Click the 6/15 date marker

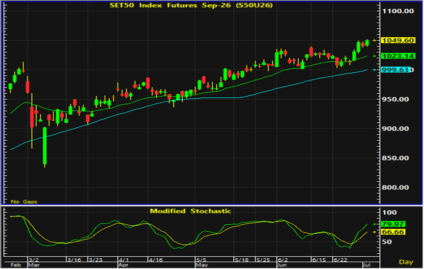(319, 260)
